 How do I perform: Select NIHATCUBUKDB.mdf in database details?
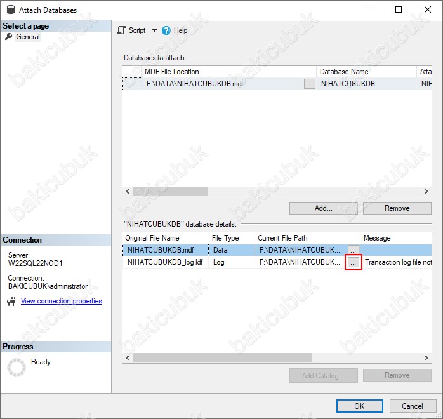[166, 250]
